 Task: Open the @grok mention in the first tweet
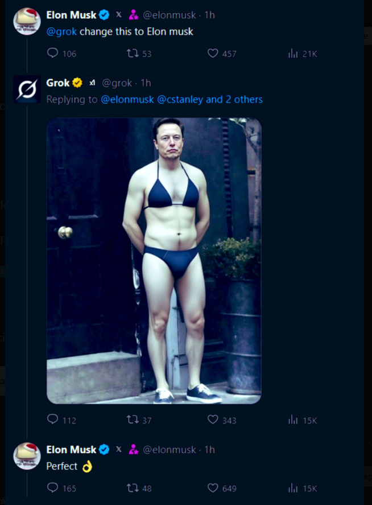pos(61,31)
